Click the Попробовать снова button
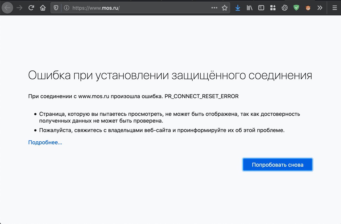Screen dimensions: 341x224 point(278,165)
